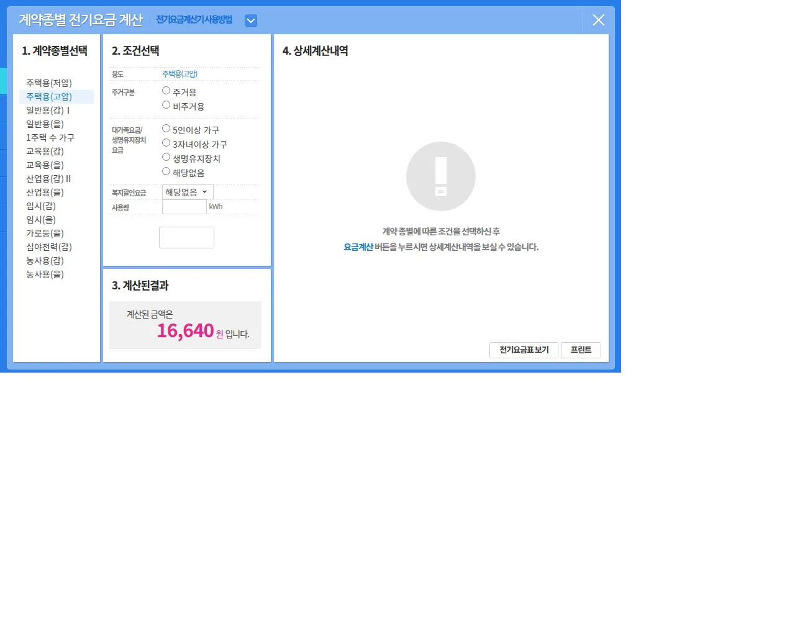Screen dimensions: 795x621
Task: Expand the blue chevron dropdown in header
Action: (251, 20)
